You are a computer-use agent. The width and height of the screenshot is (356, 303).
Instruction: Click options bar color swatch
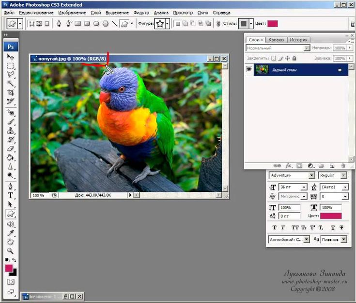pyautogui.click(x=272, y=24)
